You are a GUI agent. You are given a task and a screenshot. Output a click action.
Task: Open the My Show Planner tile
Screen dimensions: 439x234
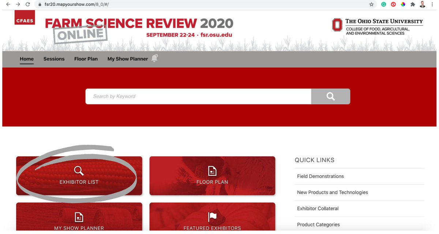click(x=79, y=217)
